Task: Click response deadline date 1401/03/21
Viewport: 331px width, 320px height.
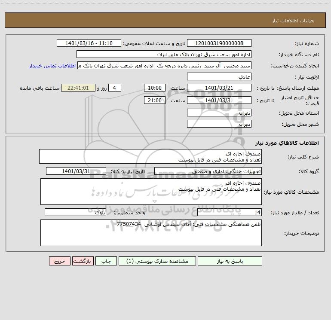Action: click(219, 88)
